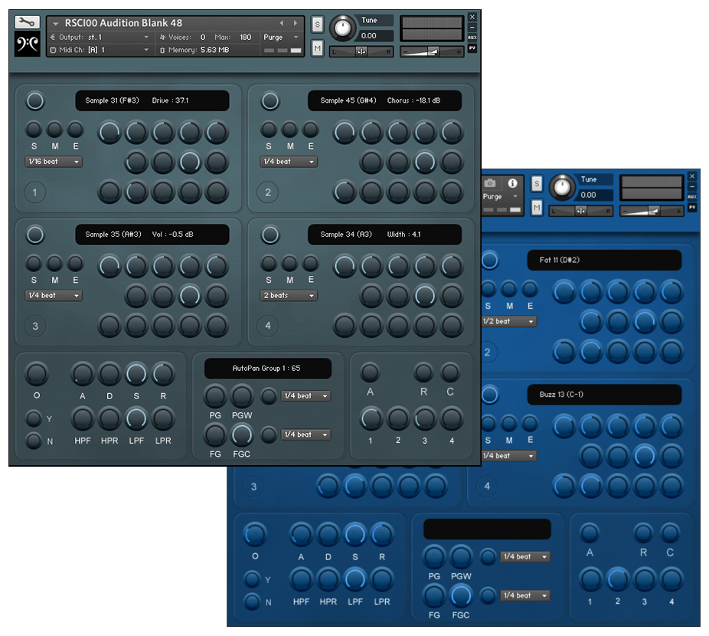Open the 2 beats dropdown in slot 4
Image resolution: width=709 pixels, height=636 pixels.
[x=289, y=296]
